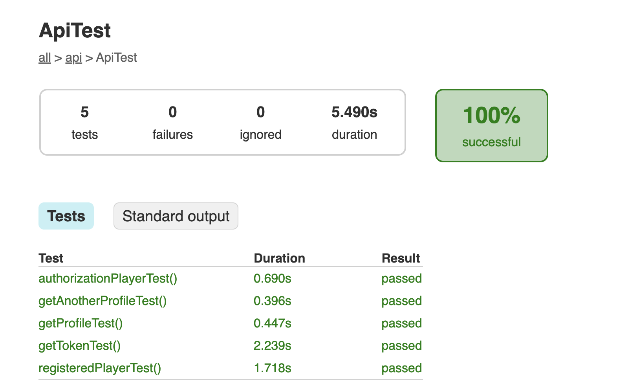Click the 0 ignored counter

260,122
